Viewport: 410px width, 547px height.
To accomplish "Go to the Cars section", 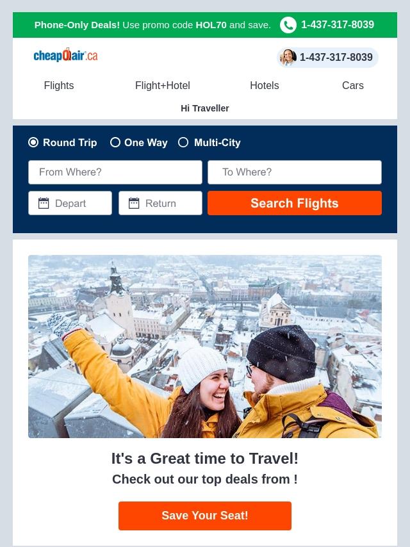I will click(353, 85).
